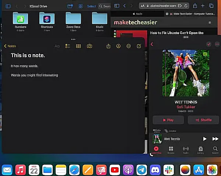This screenshot has height=176, width=221.
Task: Compose a new note
Action: 139,46
